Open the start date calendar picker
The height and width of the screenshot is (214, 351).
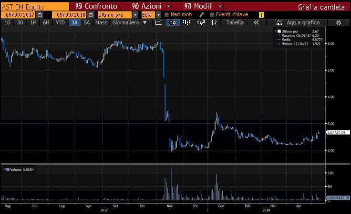[40, 15]
